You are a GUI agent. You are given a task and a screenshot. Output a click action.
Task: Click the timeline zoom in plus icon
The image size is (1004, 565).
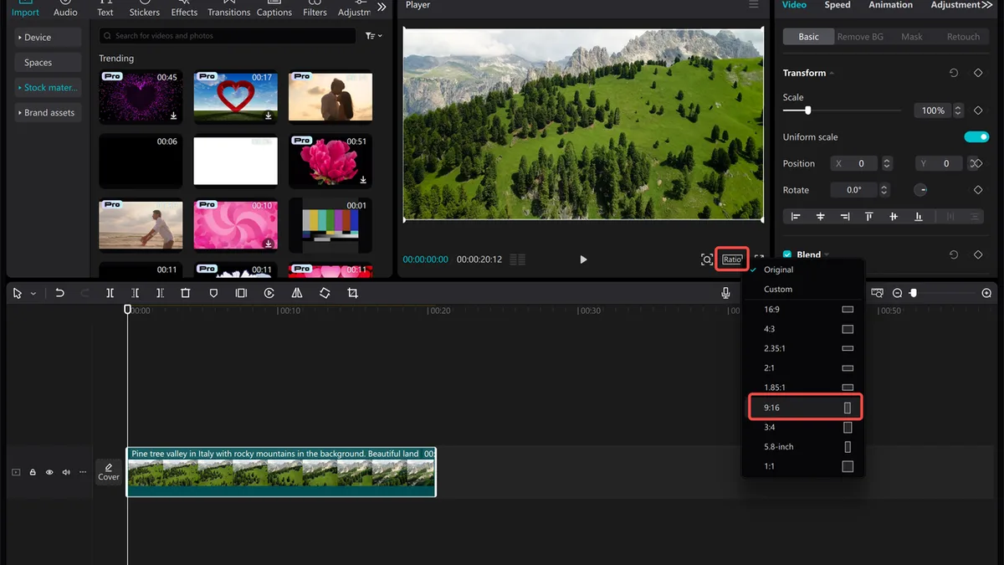coord(986,293)
